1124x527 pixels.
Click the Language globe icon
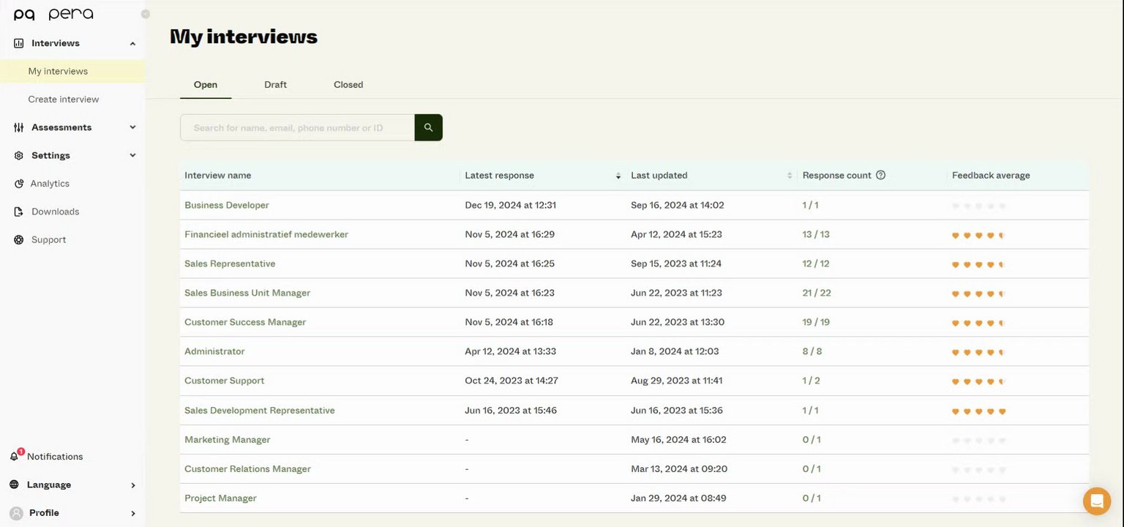click(x=15, y=485)
